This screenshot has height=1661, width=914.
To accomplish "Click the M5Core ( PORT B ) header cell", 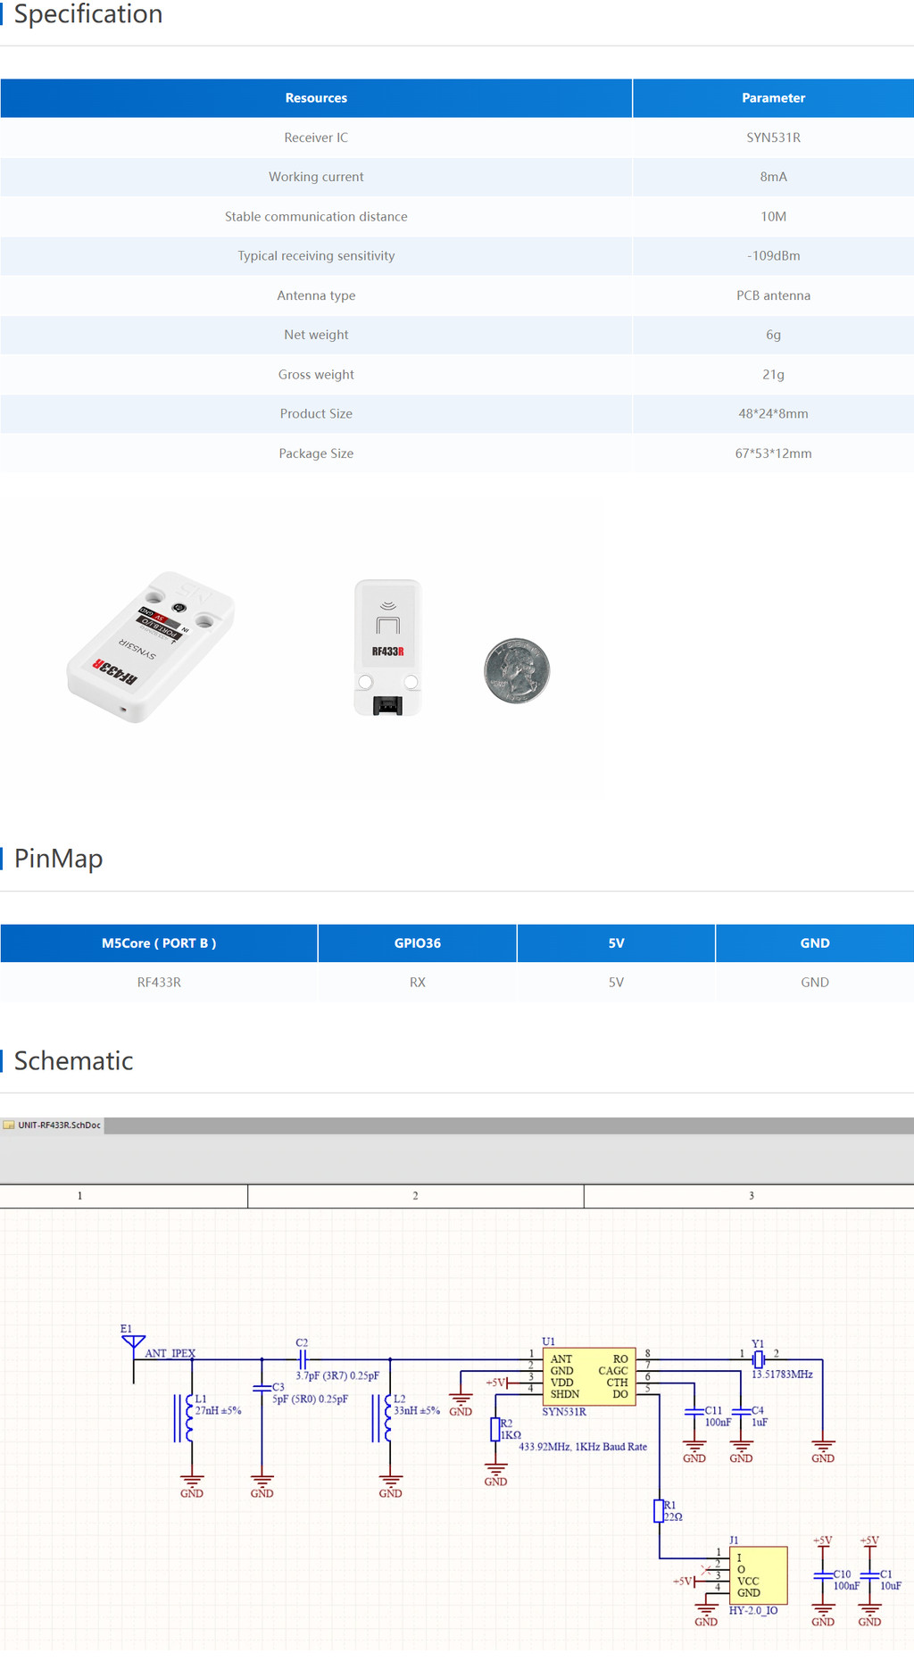I will point(159,943).
